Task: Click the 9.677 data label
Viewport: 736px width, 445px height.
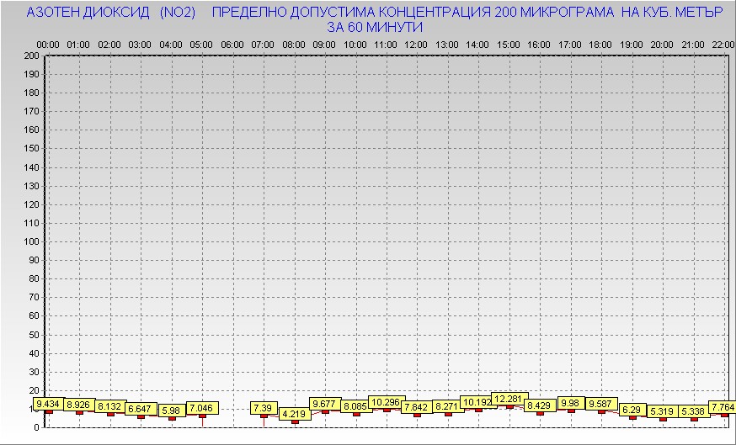Action: (325, 404)
